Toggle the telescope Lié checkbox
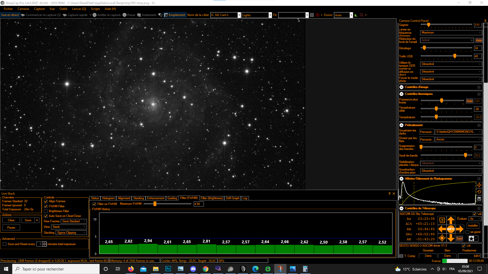The width and height of the screenshot is (488, 274). coord(475,214)
